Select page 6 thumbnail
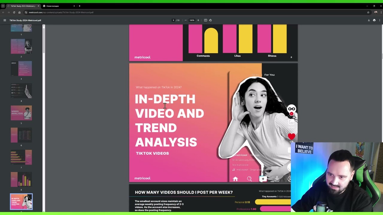This screenshot has height=215, width=383. tap(21, 135)
